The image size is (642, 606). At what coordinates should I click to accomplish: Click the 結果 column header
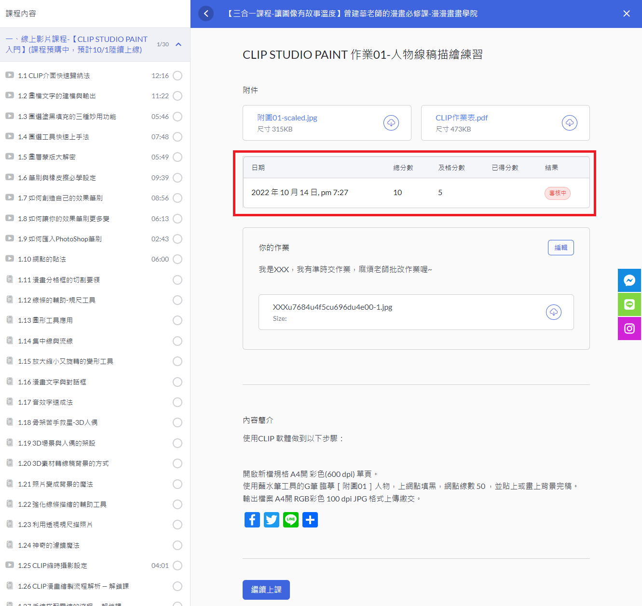tap(551, 168)
